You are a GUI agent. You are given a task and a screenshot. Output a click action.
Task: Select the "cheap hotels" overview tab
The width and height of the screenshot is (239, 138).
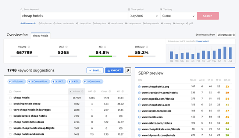(40, 36)
